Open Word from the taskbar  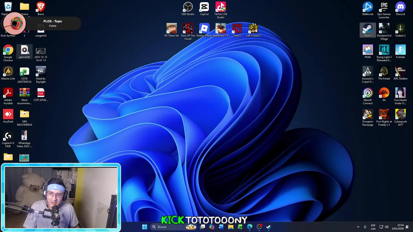(x=221, y=227)
